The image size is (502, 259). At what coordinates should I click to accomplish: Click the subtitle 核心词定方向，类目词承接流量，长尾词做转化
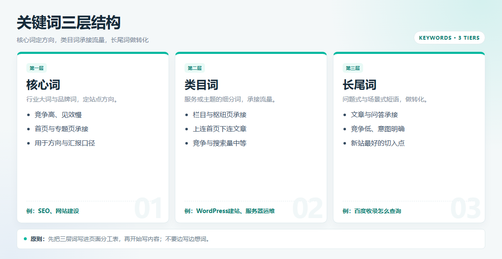pyautogui.click(x=83, y=40)
